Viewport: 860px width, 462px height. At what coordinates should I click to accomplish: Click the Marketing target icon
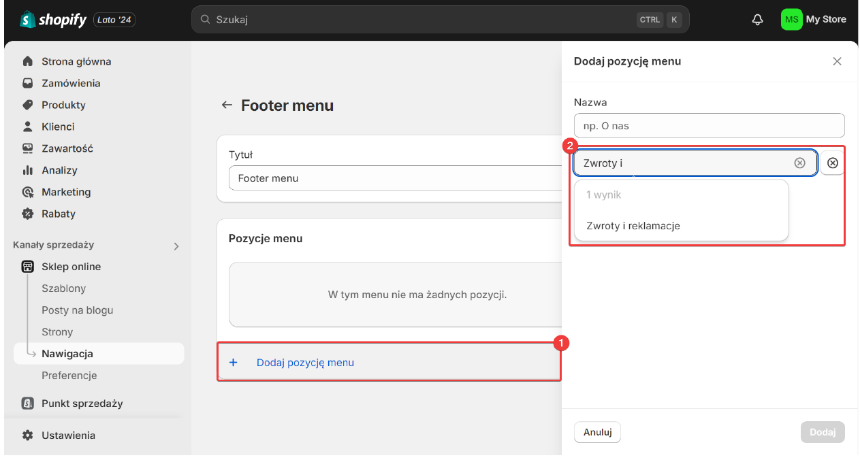(28, 192)
